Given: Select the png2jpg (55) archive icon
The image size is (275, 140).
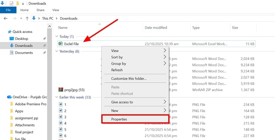Looking at the screenshot, I should 61,89.
